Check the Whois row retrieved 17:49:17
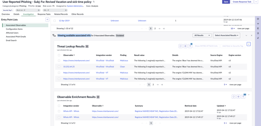 (59, 117)
